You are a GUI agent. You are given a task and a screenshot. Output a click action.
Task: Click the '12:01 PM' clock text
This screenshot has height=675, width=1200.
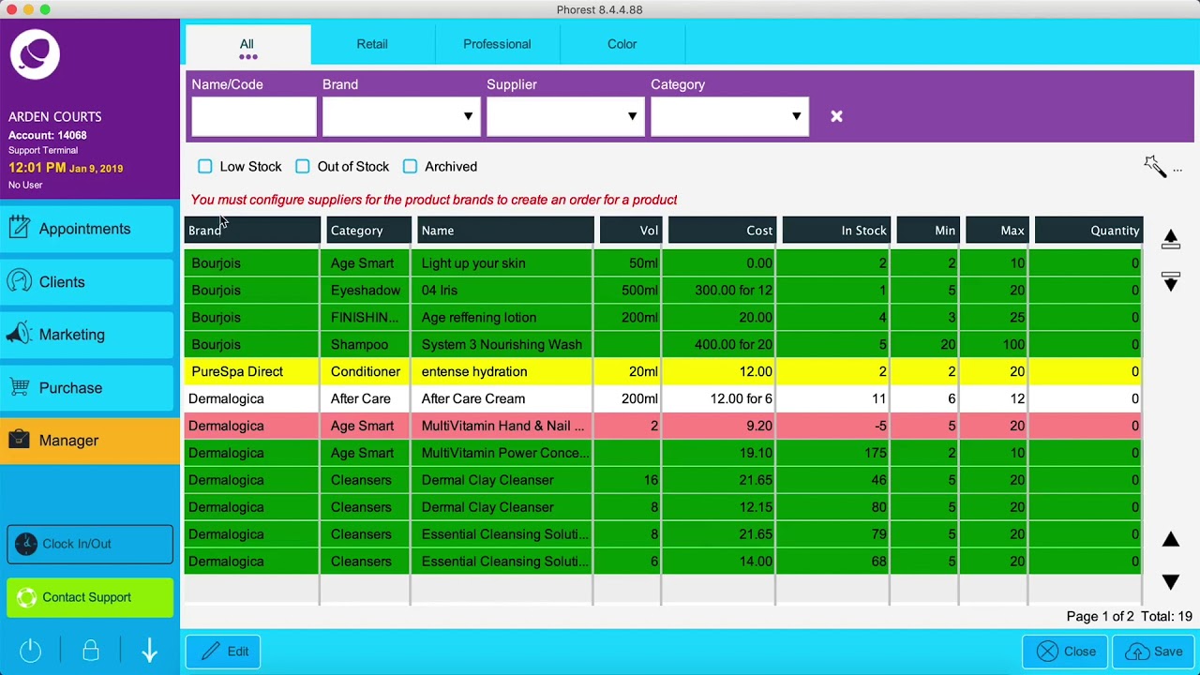(37, 168)
